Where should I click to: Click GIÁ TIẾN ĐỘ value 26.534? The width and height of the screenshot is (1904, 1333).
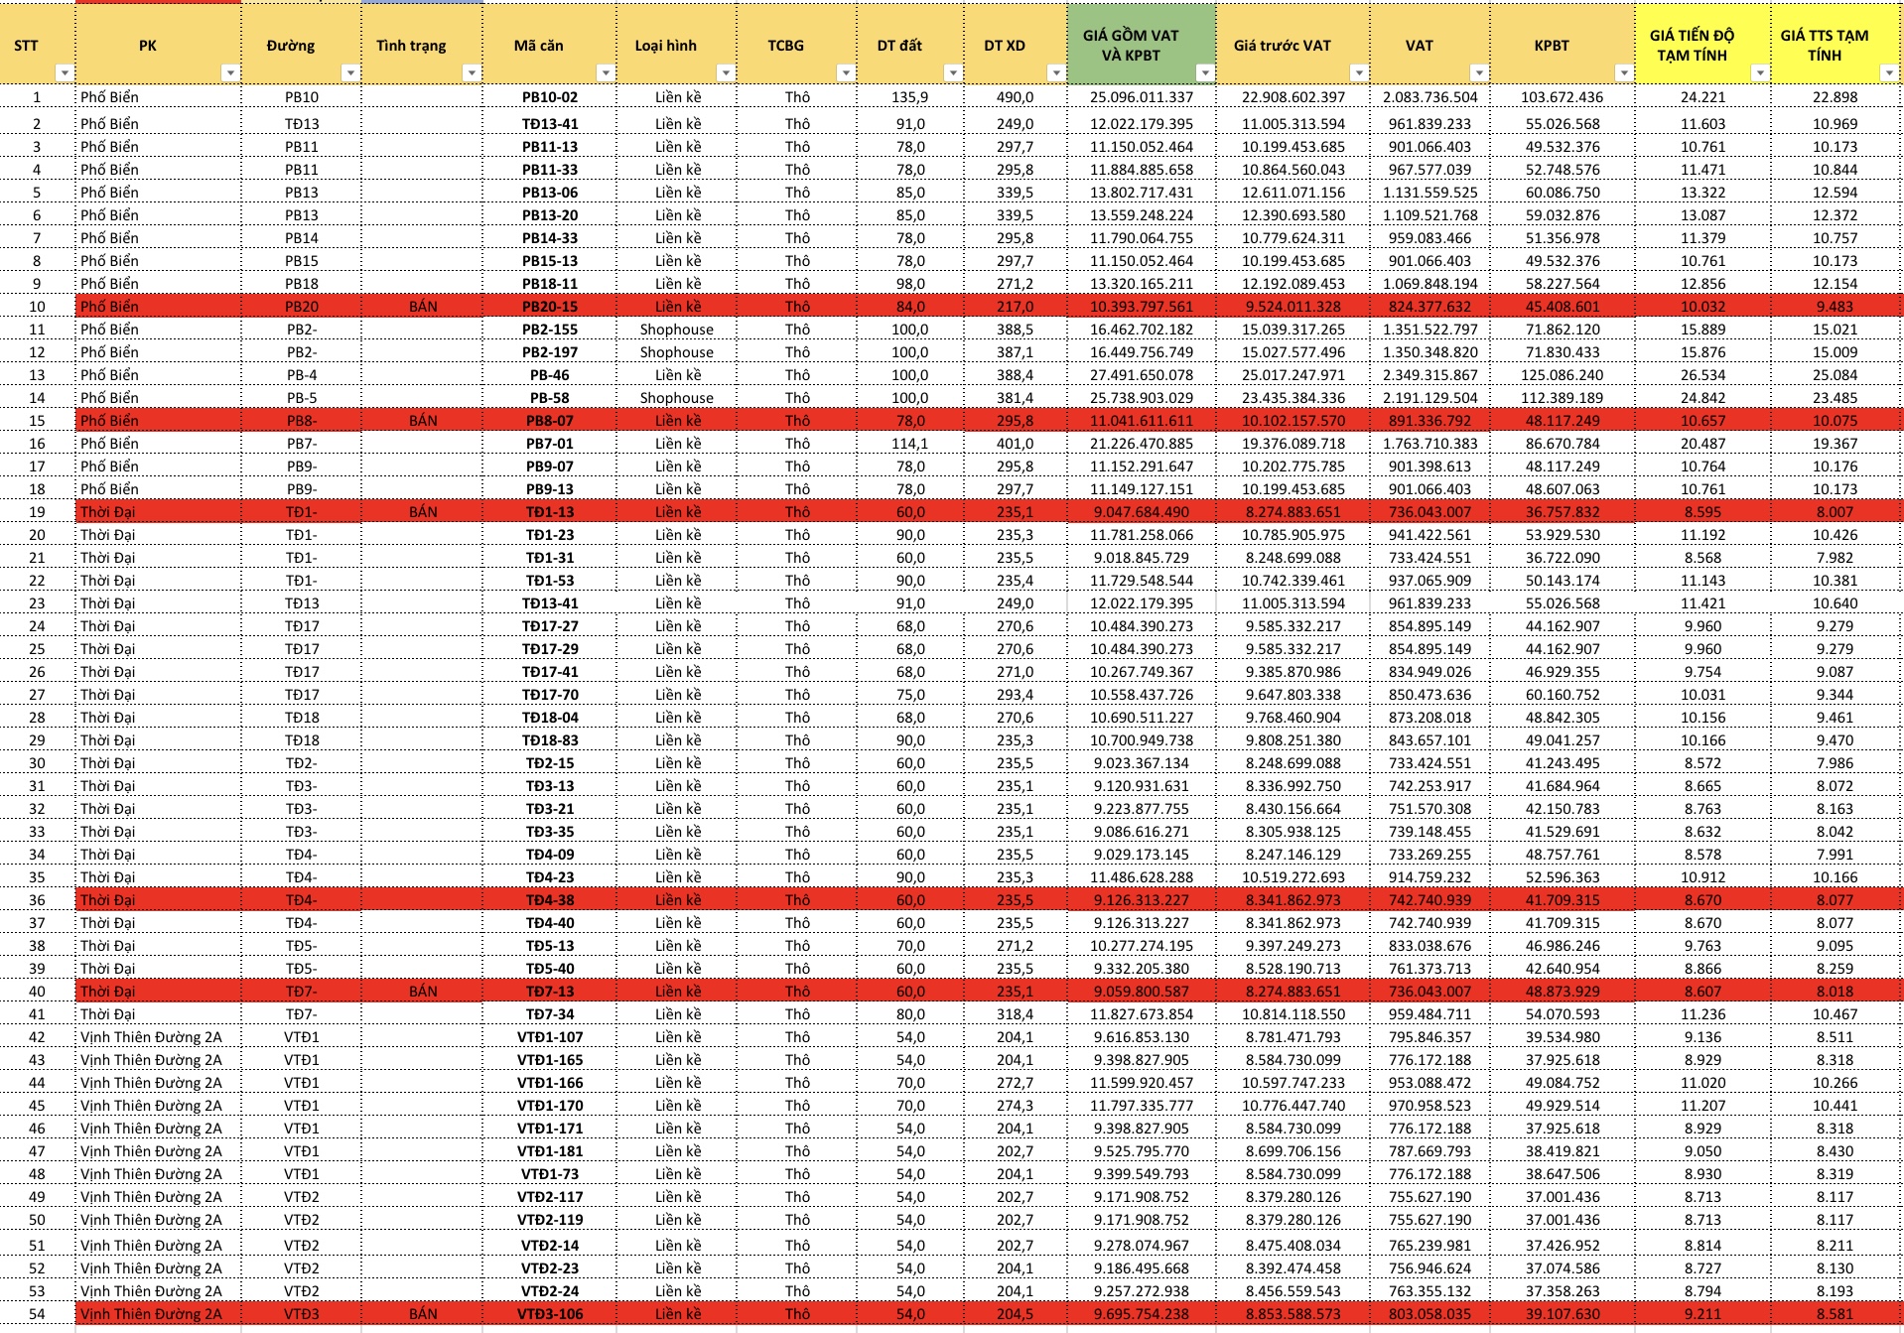point(1702,375)
